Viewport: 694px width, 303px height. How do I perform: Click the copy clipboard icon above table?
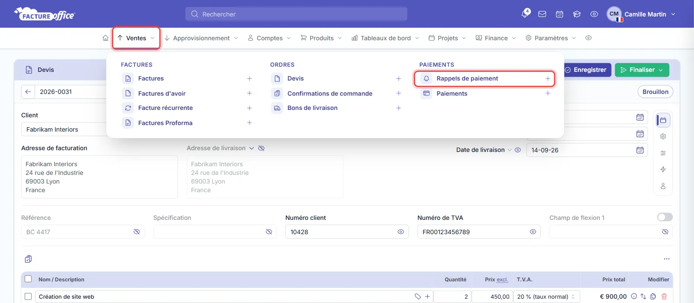pyautogui.click(x=28, y=259)
